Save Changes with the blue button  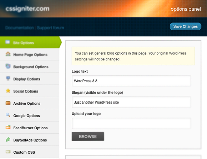[x=186, y=26]
